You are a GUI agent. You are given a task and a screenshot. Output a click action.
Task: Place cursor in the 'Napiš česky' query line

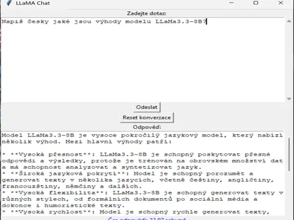click(x=104, y=21)
